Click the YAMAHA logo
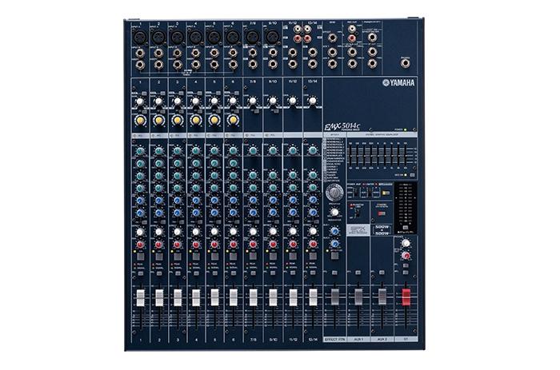Viewport: 560px width, 370px height. tap(398, 83)
